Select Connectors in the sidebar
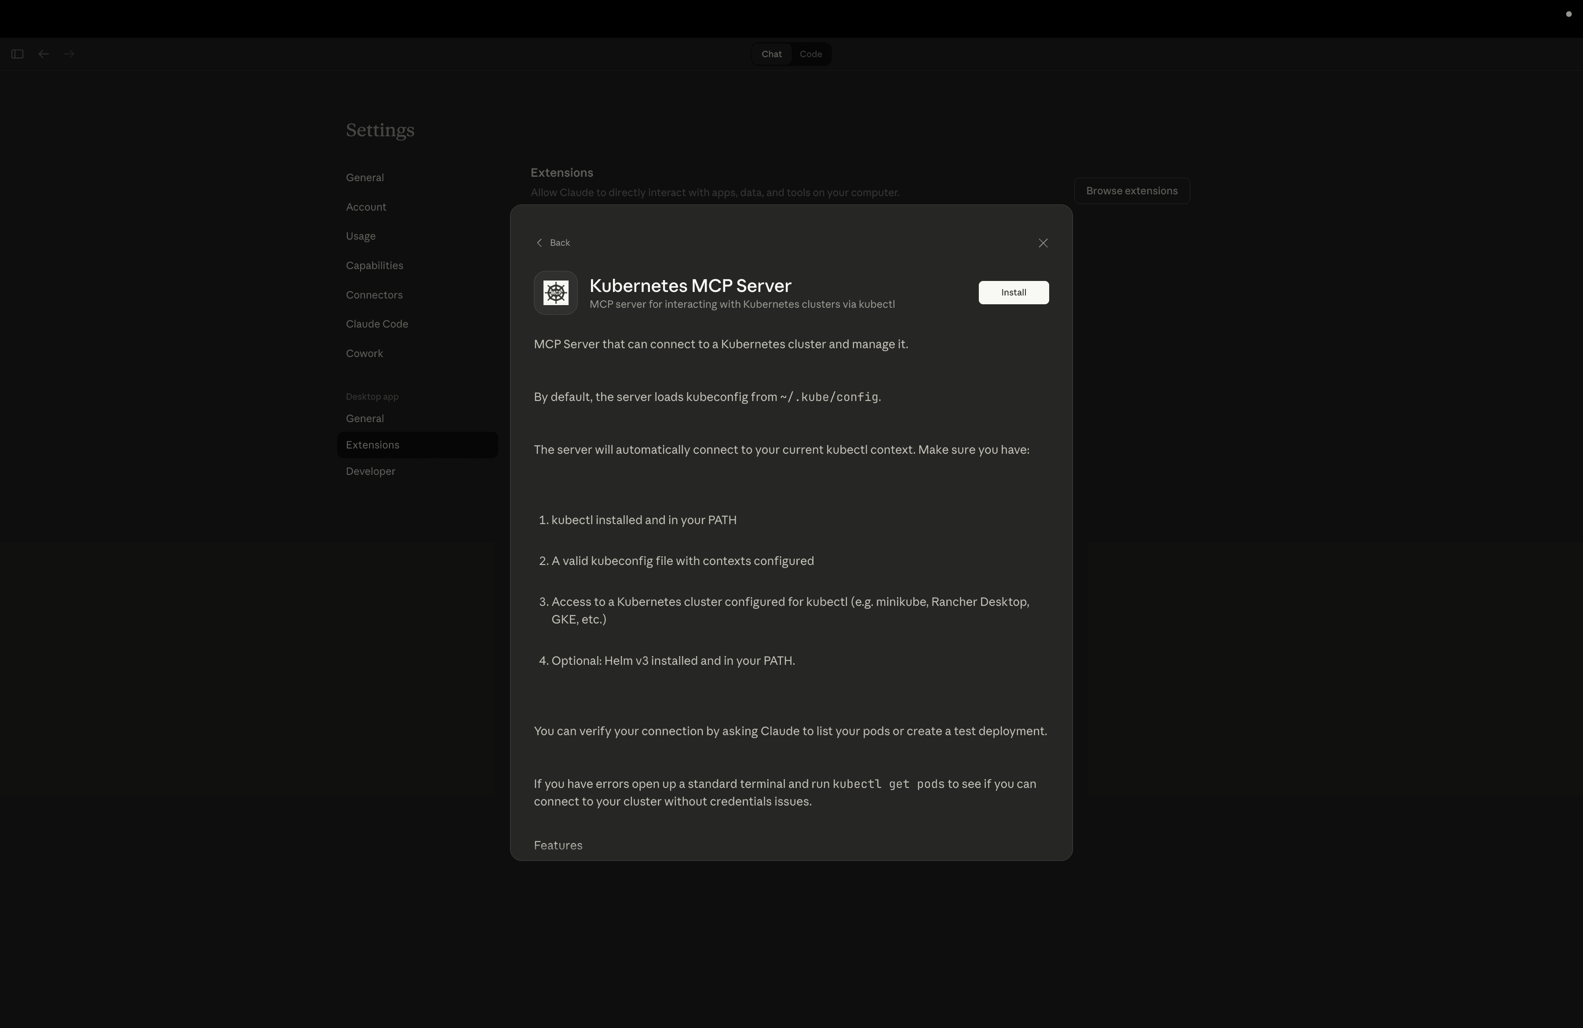Image resolution: width=1583 pixels, height=1028 pixels. tap(374, 295)
